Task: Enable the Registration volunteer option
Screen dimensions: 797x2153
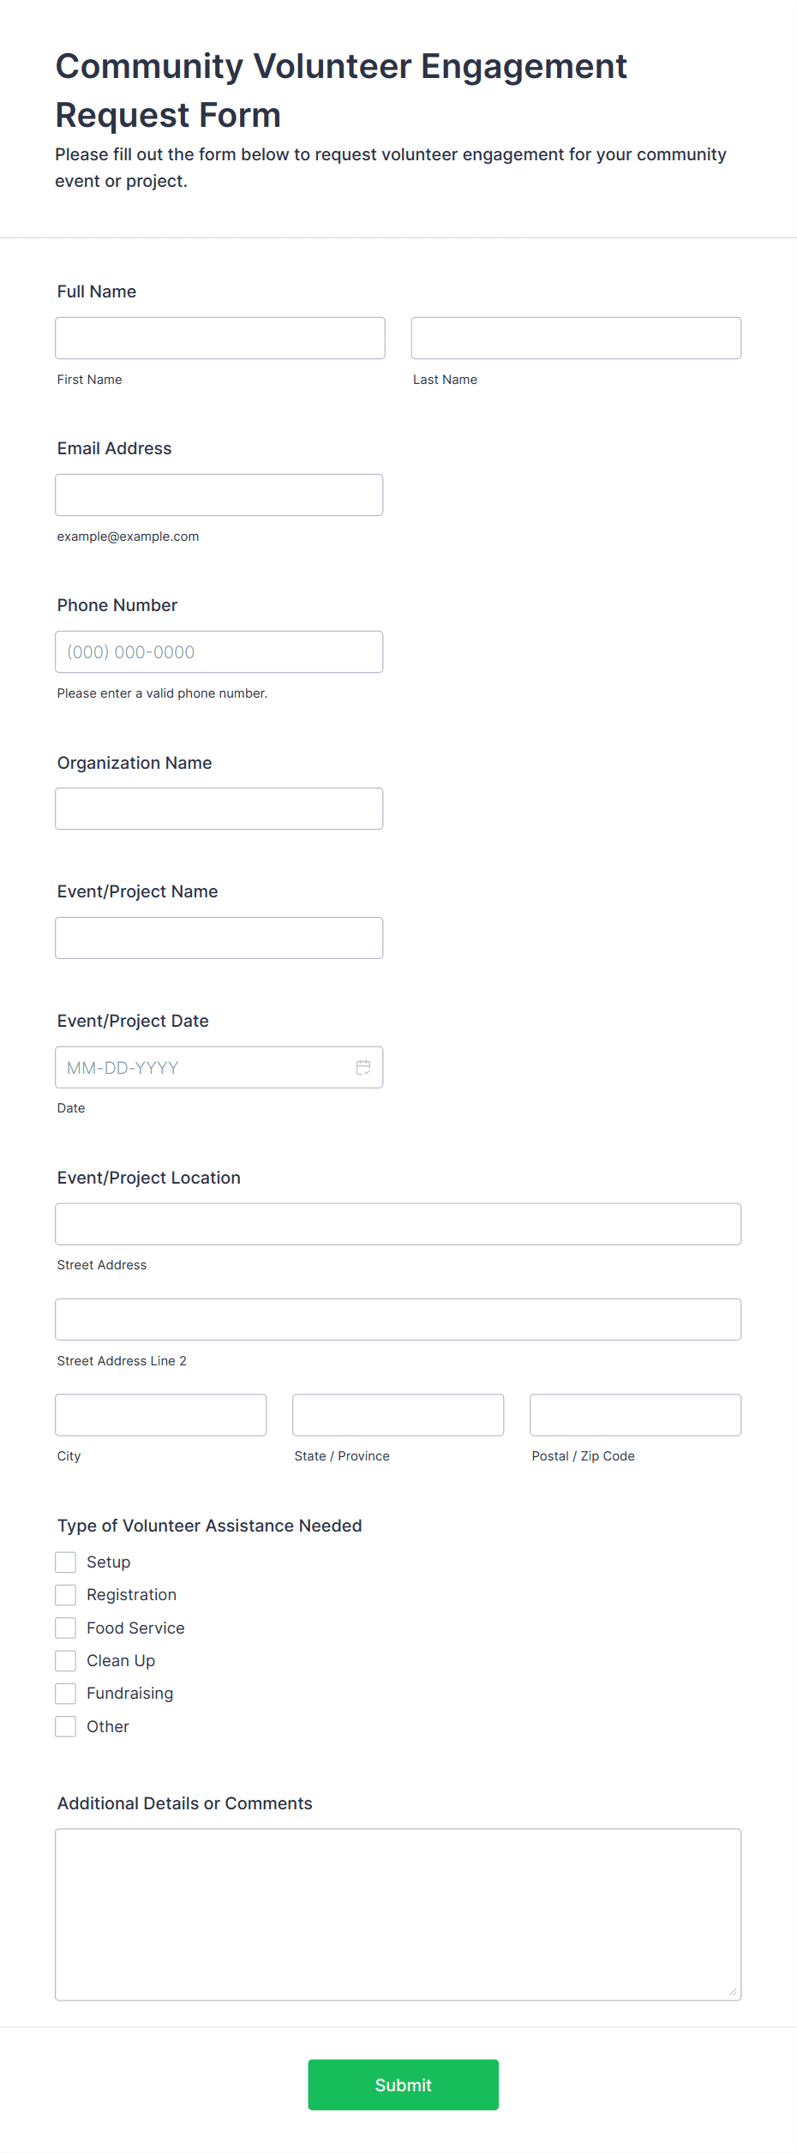Action: [66, 1594]
